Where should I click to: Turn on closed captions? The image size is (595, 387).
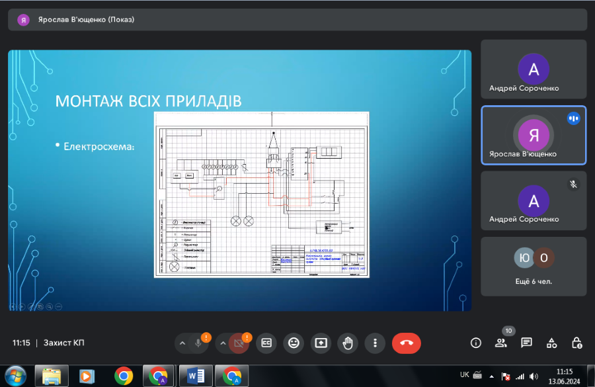point(266,343)
